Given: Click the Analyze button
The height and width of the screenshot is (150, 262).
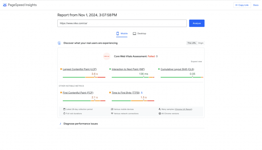Looking at the screenshot, I should click(196, 23).
